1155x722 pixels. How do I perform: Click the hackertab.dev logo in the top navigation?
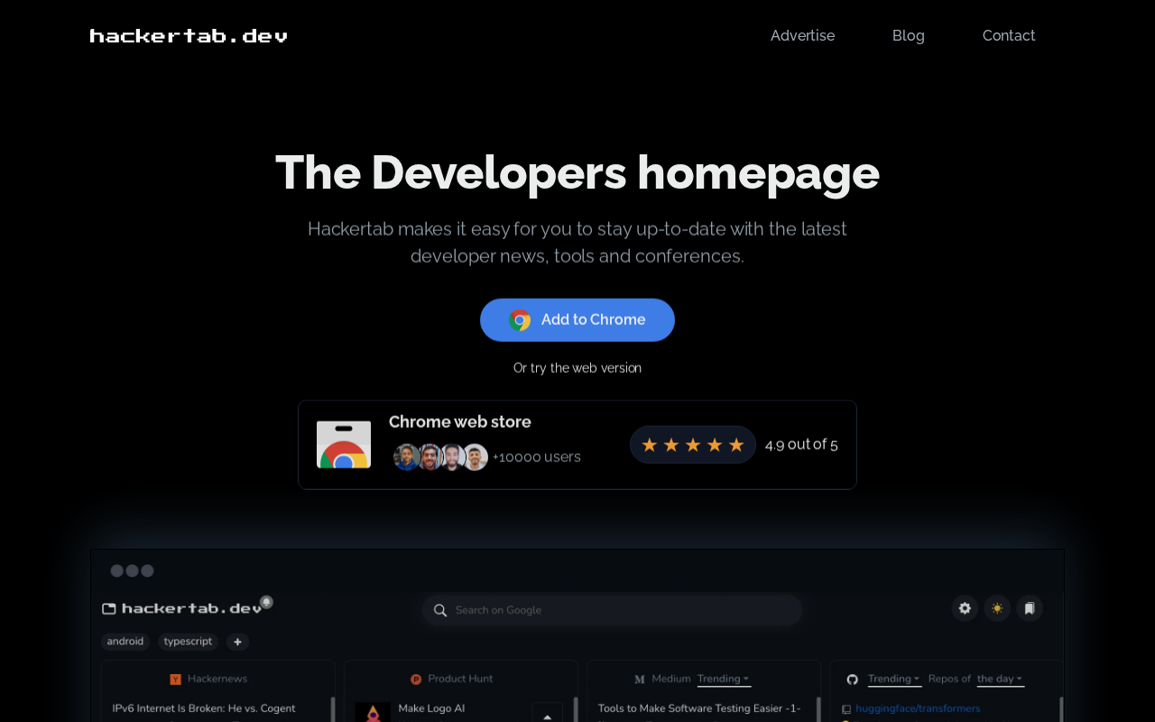click(189, 36)
